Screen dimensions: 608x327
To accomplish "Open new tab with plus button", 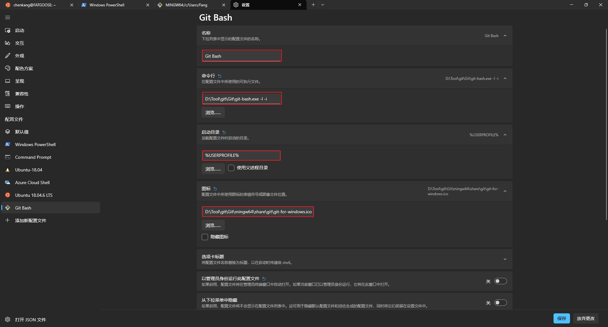I will coord(313,5).
